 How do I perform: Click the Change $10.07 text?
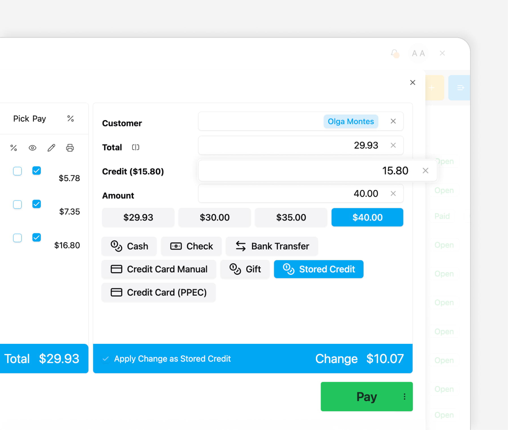359,359
